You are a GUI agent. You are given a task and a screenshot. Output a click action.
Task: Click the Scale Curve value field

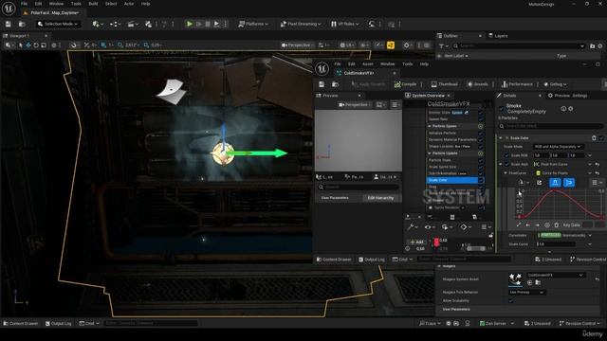point(555,244)
